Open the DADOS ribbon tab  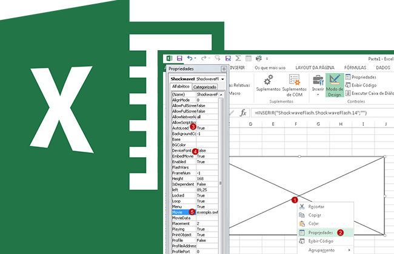pyautogui.click(x=383, y=68)
